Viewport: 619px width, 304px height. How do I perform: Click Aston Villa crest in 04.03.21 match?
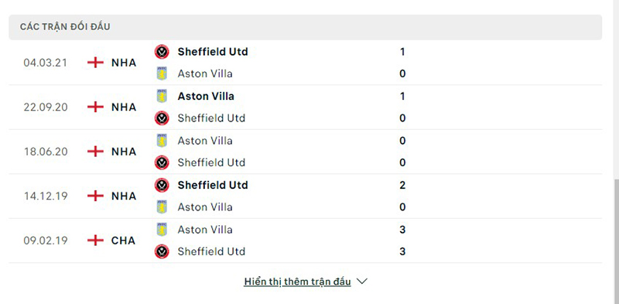click(162, 73)
